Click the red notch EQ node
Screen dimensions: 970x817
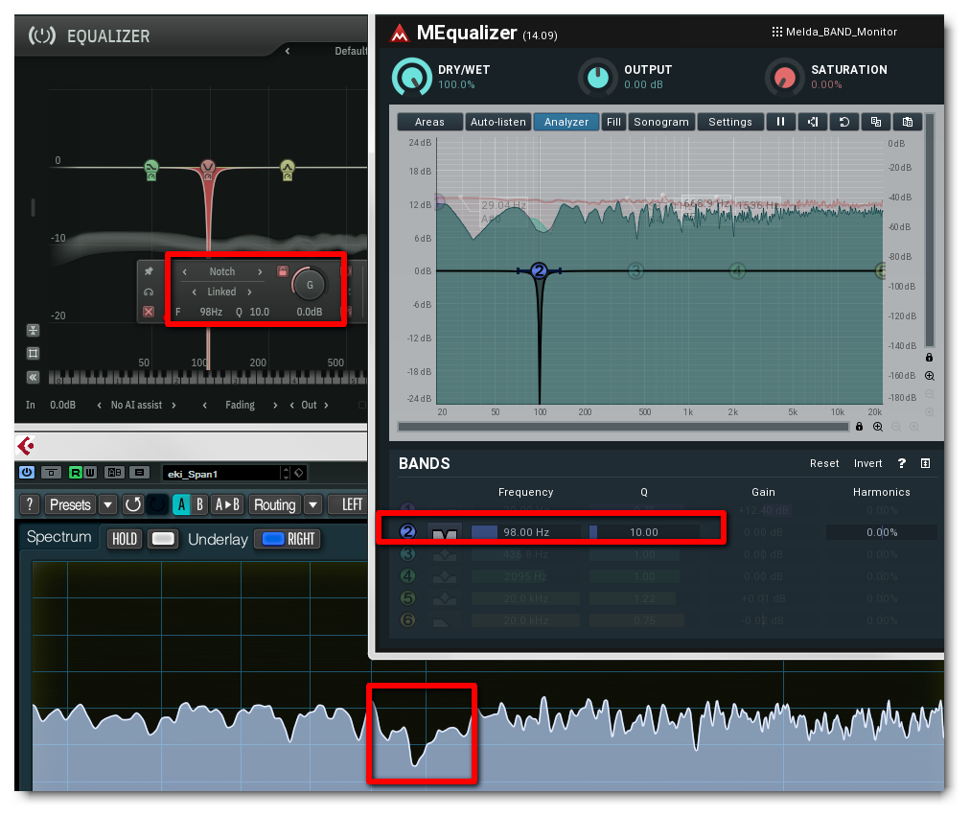[x=208, y=169]
